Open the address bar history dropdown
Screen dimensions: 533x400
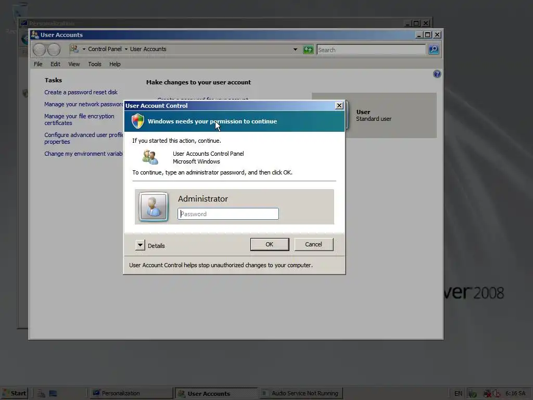coord(295,49)
